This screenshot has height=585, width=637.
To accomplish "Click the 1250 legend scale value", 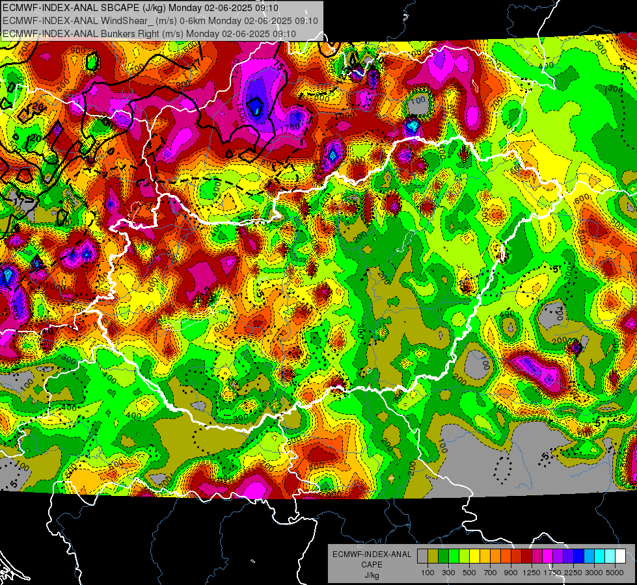I will (532, 573).
